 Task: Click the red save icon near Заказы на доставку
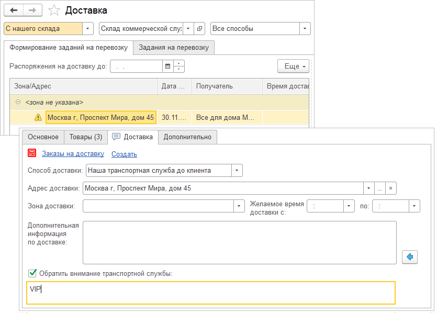coord(32,153)
